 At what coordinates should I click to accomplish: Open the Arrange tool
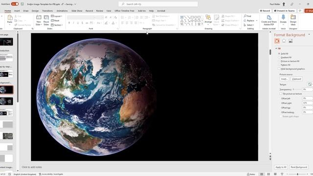point(208,19)
